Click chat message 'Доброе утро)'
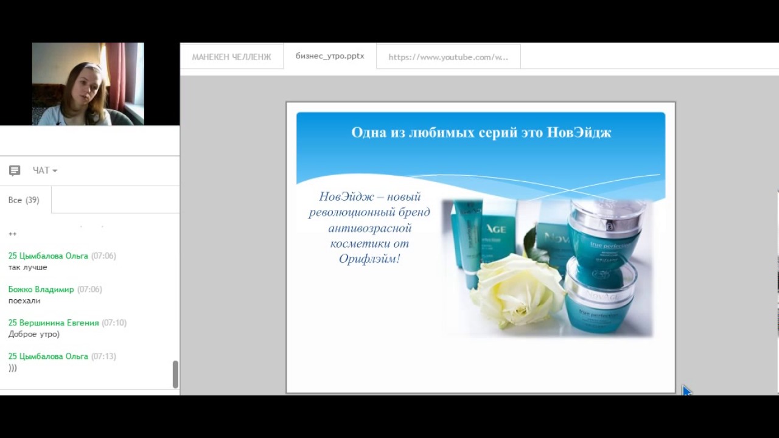The height and width of the screenshot is (438, 779). pyautogui.click(x=34, y=334)
